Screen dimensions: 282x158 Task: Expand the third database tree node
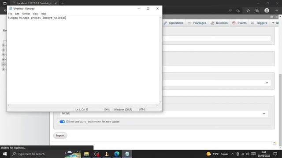3,55
